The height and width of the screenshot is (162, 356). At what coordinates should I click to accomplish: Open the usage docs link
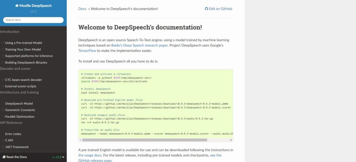point(90,155)
